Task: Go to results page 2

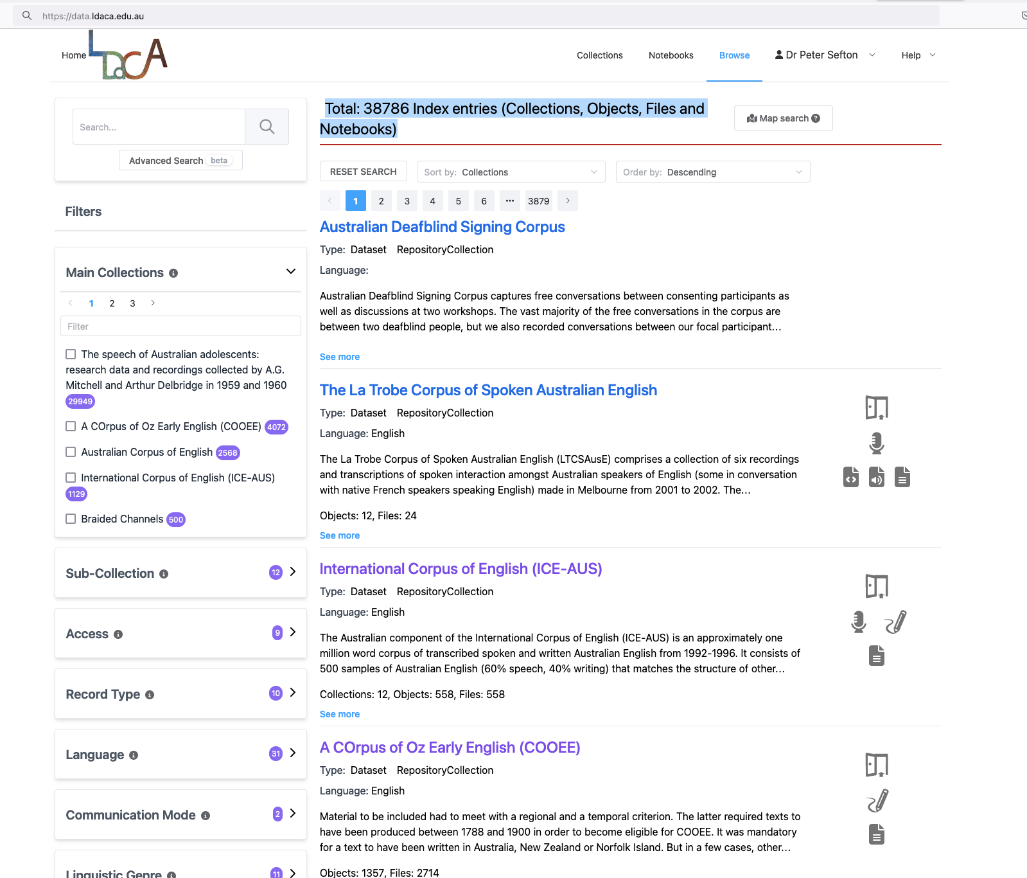Action: [x=382, y=201]
